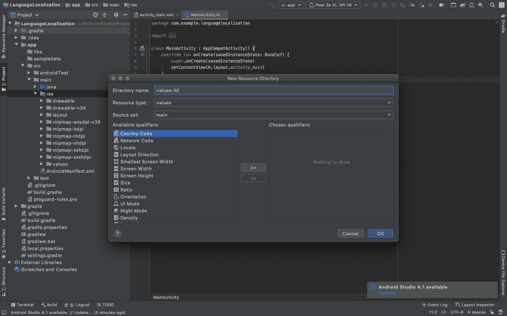Click Cancel in the dialog
The height and width of the screenshot is (316, 507).
point(350,233)
